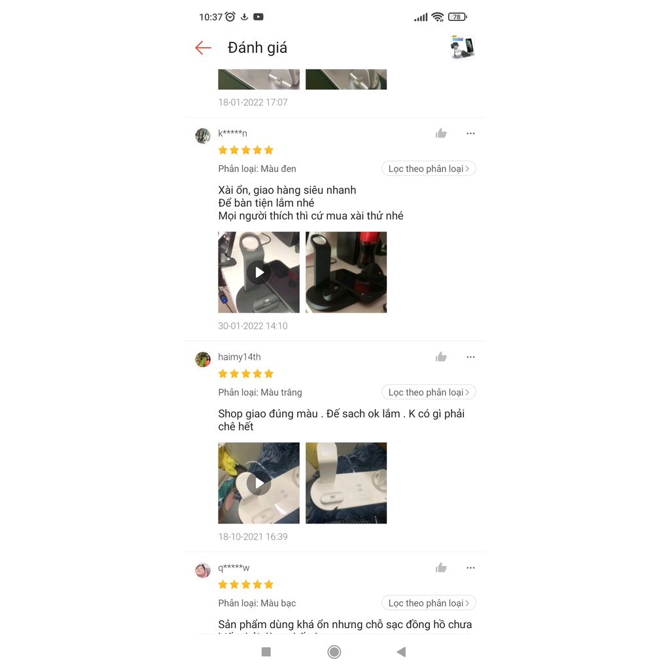The height and width of the screenshot is (670, 670).
Task: Filter by variation on the Màu đen review
Action: pos(429,168)
